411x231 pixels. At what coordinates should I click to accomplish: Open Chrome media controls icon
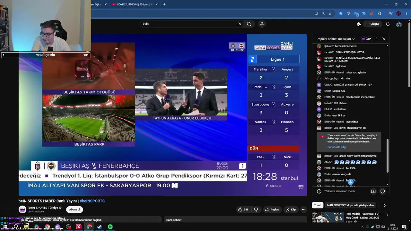[391, 13]
